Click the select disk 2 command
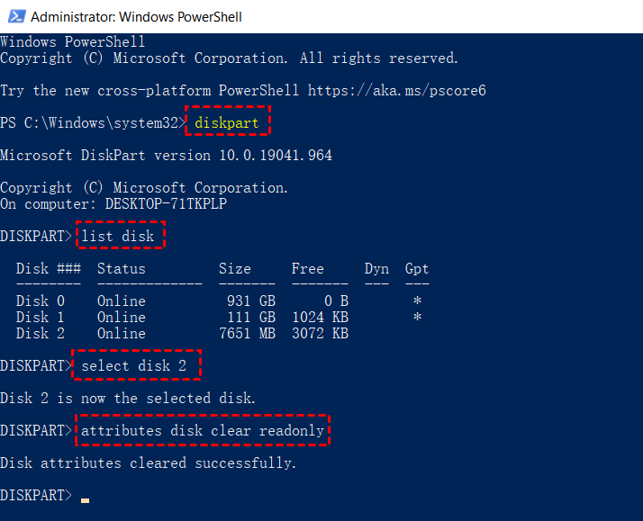Image resolution: width=643 pixels, height=521 pixels. click(x=134, y=366)
